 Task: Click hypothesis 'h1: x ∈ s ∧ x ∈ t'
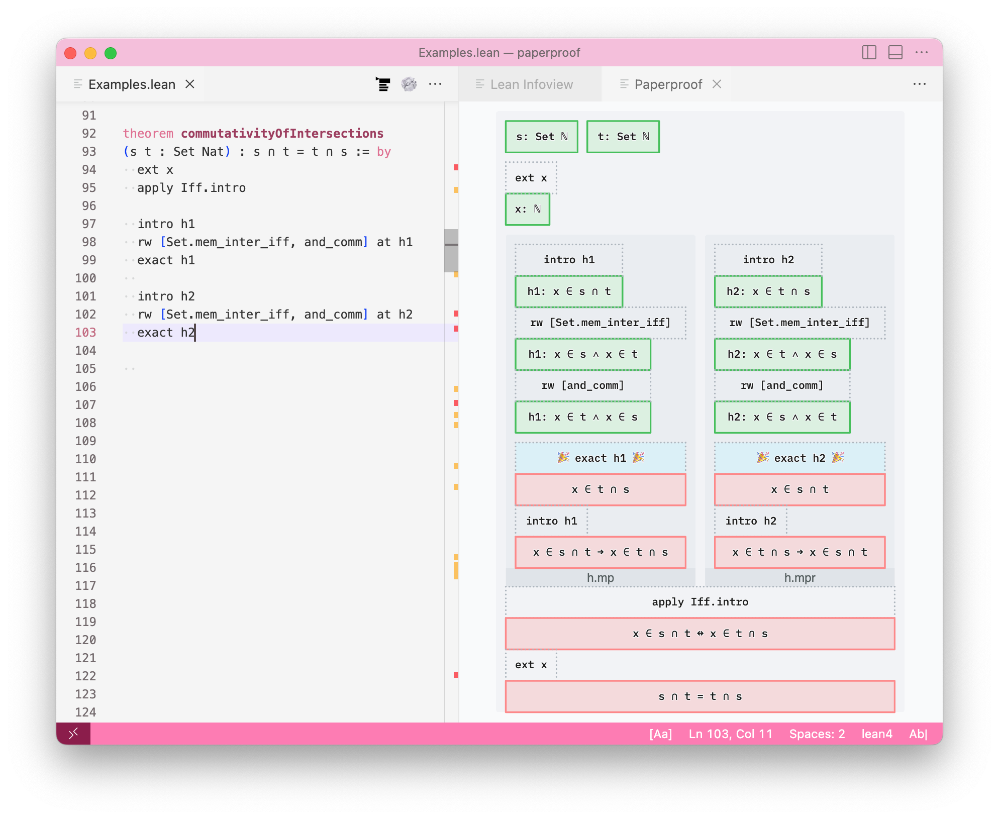coord(583,354)
